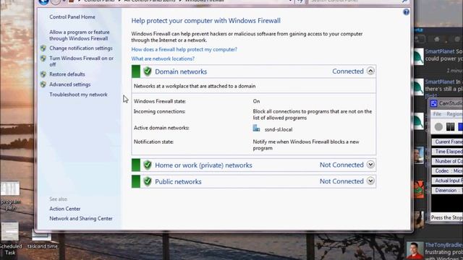Click the Incoming connections label
Viewport: 463px width, 260px height.
159,111
